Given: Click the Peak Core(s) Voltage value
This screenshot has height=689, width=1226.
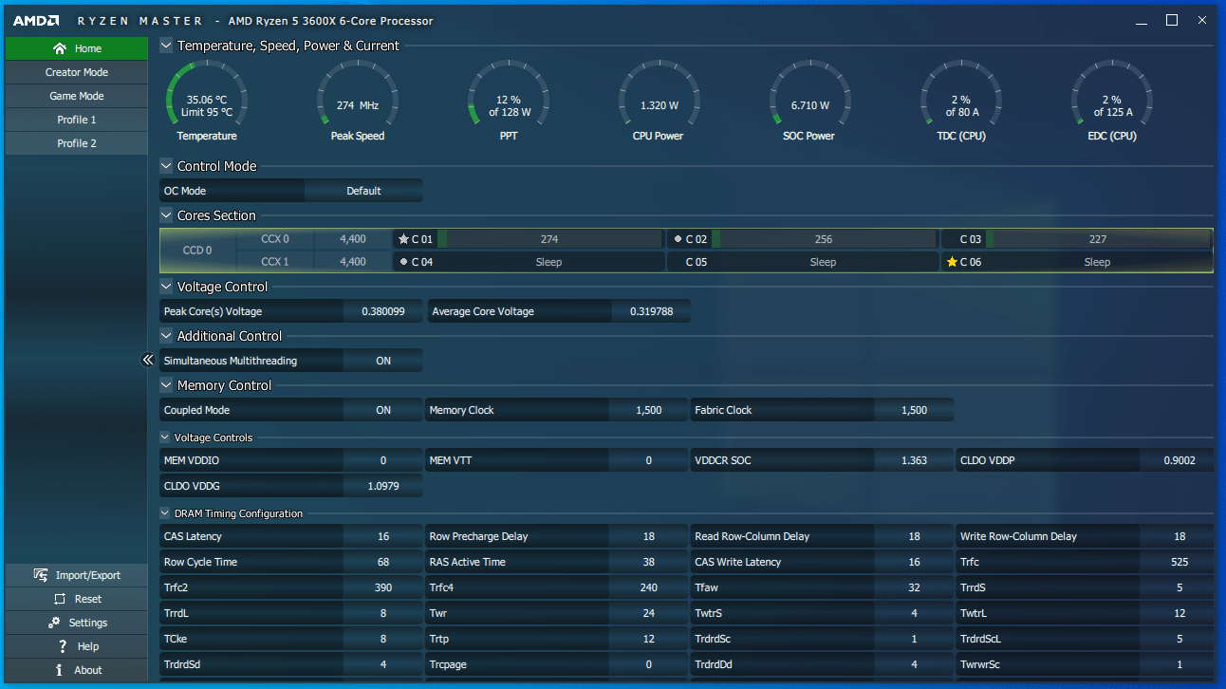Looking at the screenshot, I should (x=383, y=311).
